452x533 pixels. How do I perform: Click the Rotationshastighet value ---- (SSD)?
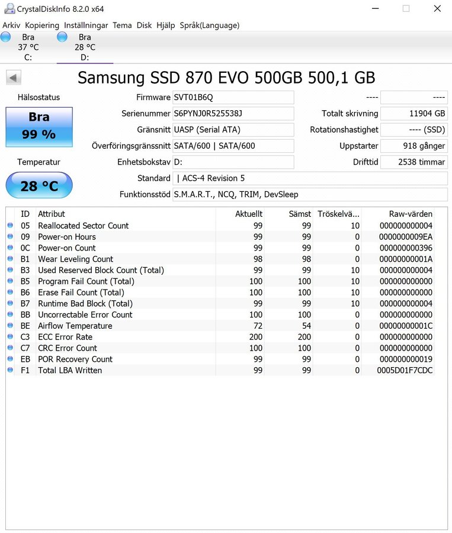click(x=414, y=130)
